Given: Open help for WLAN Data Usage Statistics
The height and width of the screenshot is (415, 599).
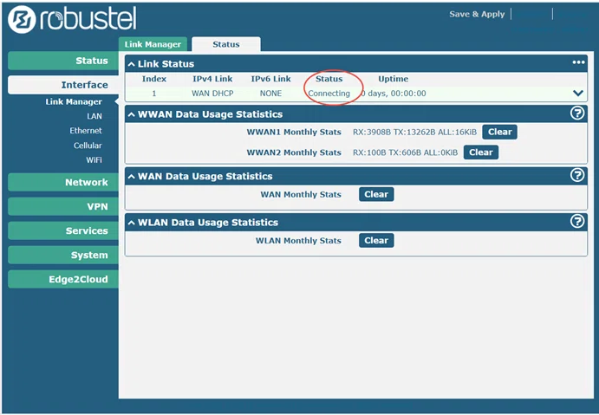Looking at the screenshot, I should pos(577,222).
